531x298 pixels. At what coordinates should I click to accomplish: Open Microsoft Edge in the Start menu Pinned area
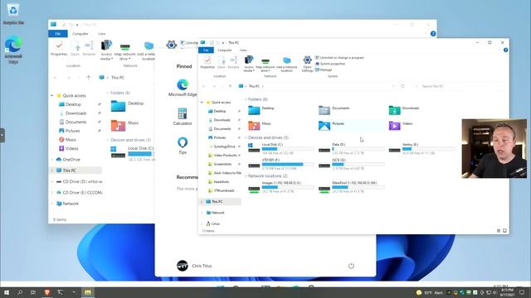[x=183, y=89]
